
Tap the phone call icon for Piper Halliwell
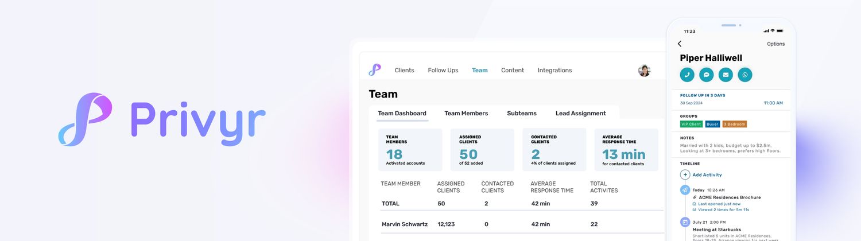coord(687,75)
